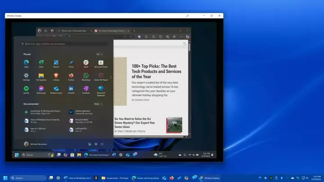Open the NJ Drone Mystery article link
This screenshot has height=182, width=324.
pyautogui.click(x=135, y=123)
